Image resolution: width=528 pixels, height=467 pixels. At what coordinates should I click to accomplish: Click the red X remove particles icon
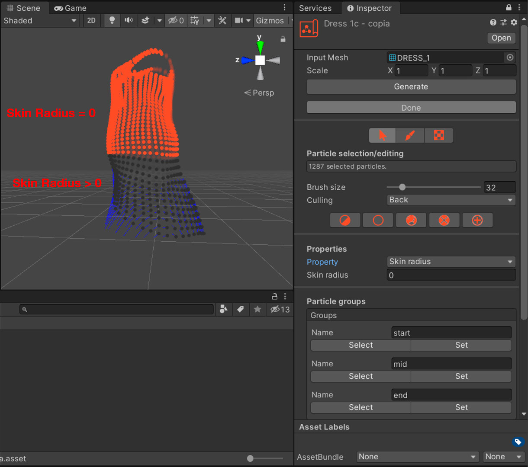click(x=444, y=221)
